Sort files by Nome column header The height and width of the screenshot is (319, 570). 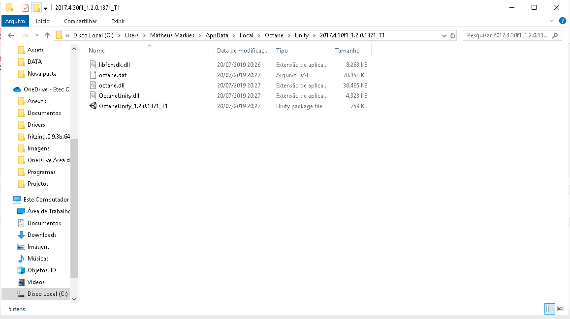coord(150,51)
